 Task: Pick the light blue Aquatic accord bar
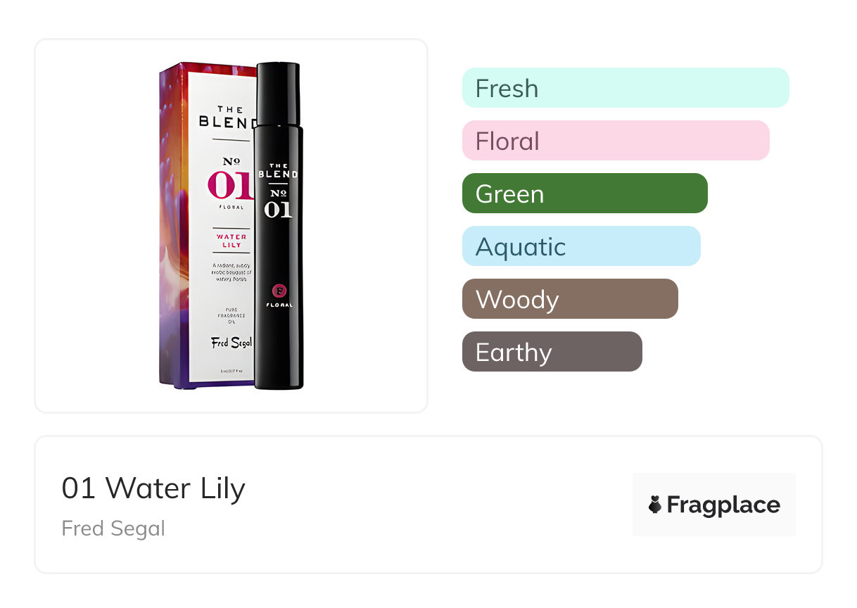(x=580, y=246)
